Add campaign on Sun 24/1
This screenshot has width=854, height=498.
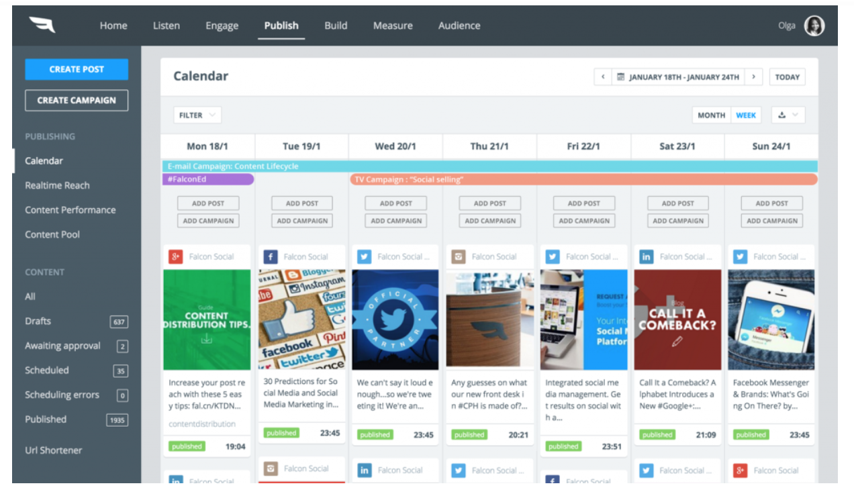pyautogui.click(x=772, y=221)
